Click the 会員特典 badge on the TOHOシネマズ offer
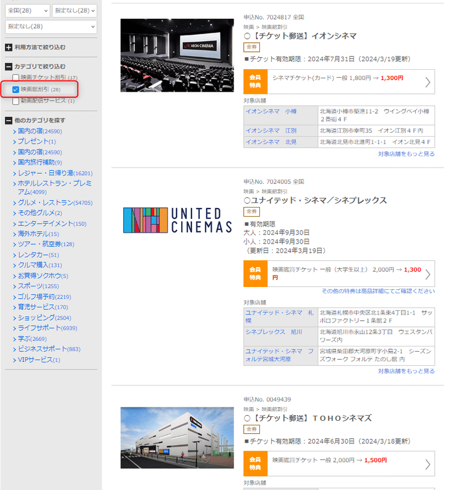 [255, 464]
